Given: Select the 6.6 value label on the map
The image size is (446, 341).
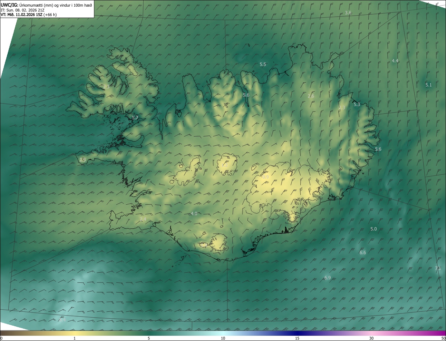Looking at the screenshot, I should [x=363, y=253].
